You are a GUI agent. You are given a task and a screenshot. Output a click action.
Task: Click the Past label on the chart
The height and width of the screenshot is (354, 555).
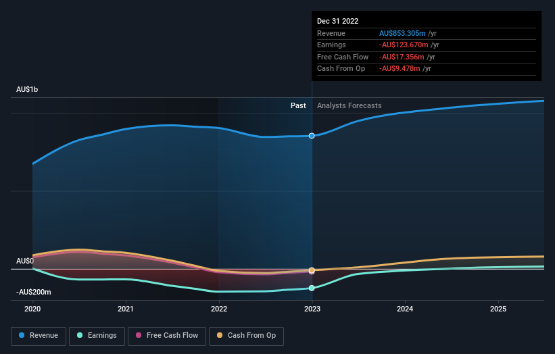click(298, 106)
